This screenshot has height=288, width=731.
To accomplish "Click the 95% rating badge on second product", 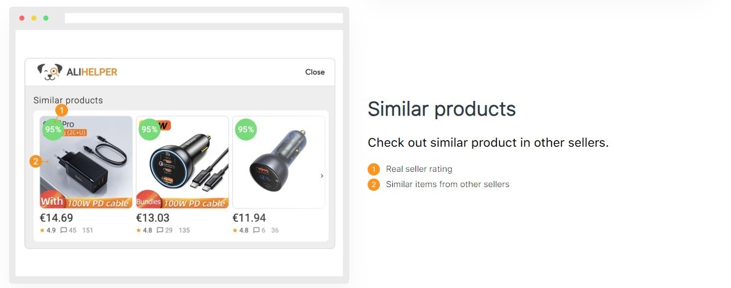I will coord(150,129).
